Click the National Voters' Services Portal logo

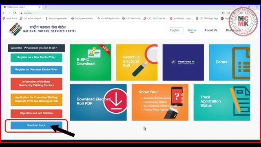(42, 29)
